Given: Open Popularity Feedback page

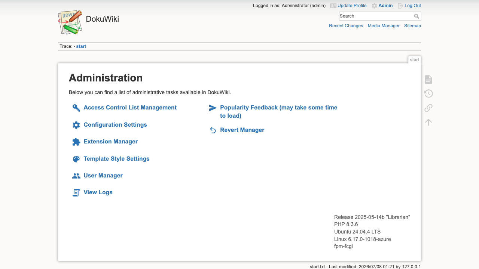Looking at the screenshot, I should click(278, 112).
